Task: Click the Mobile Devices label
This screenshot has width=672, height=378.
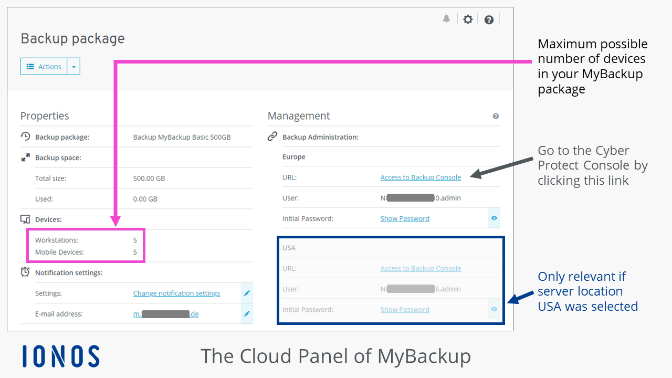Action: coord(59,252)
